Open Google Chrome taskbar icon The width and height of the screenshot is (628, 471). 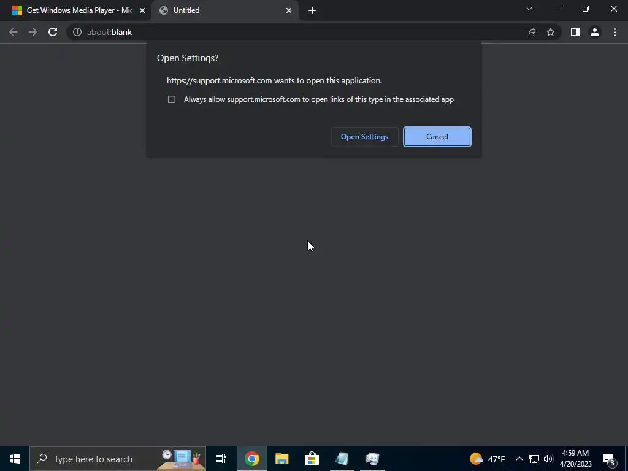click(x=252, y=459)
